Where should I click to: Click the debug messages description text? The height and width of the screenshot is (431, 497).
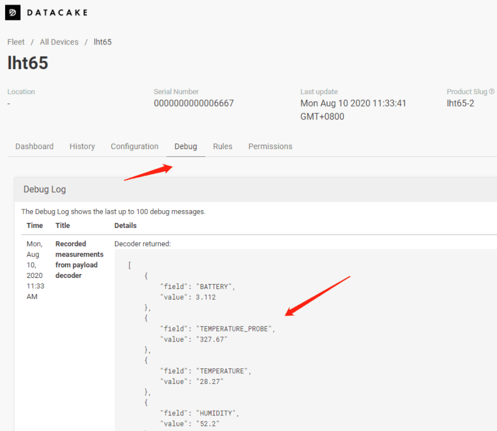(113, 212)
